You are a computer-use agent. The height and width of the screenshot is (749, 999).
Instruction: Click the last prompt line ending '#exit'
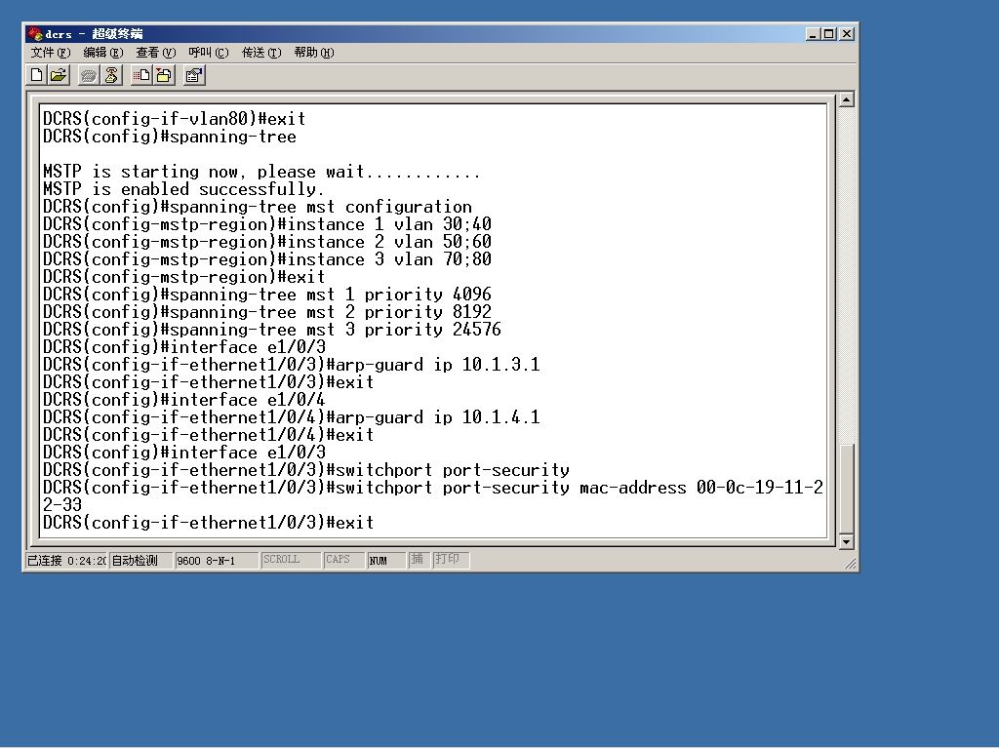point(209,523)
